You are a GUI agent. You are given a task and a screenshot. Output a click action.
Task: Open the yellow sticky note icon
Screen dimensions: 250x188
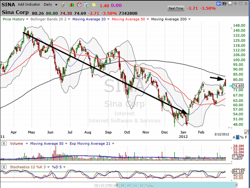(x=94, y=5)
